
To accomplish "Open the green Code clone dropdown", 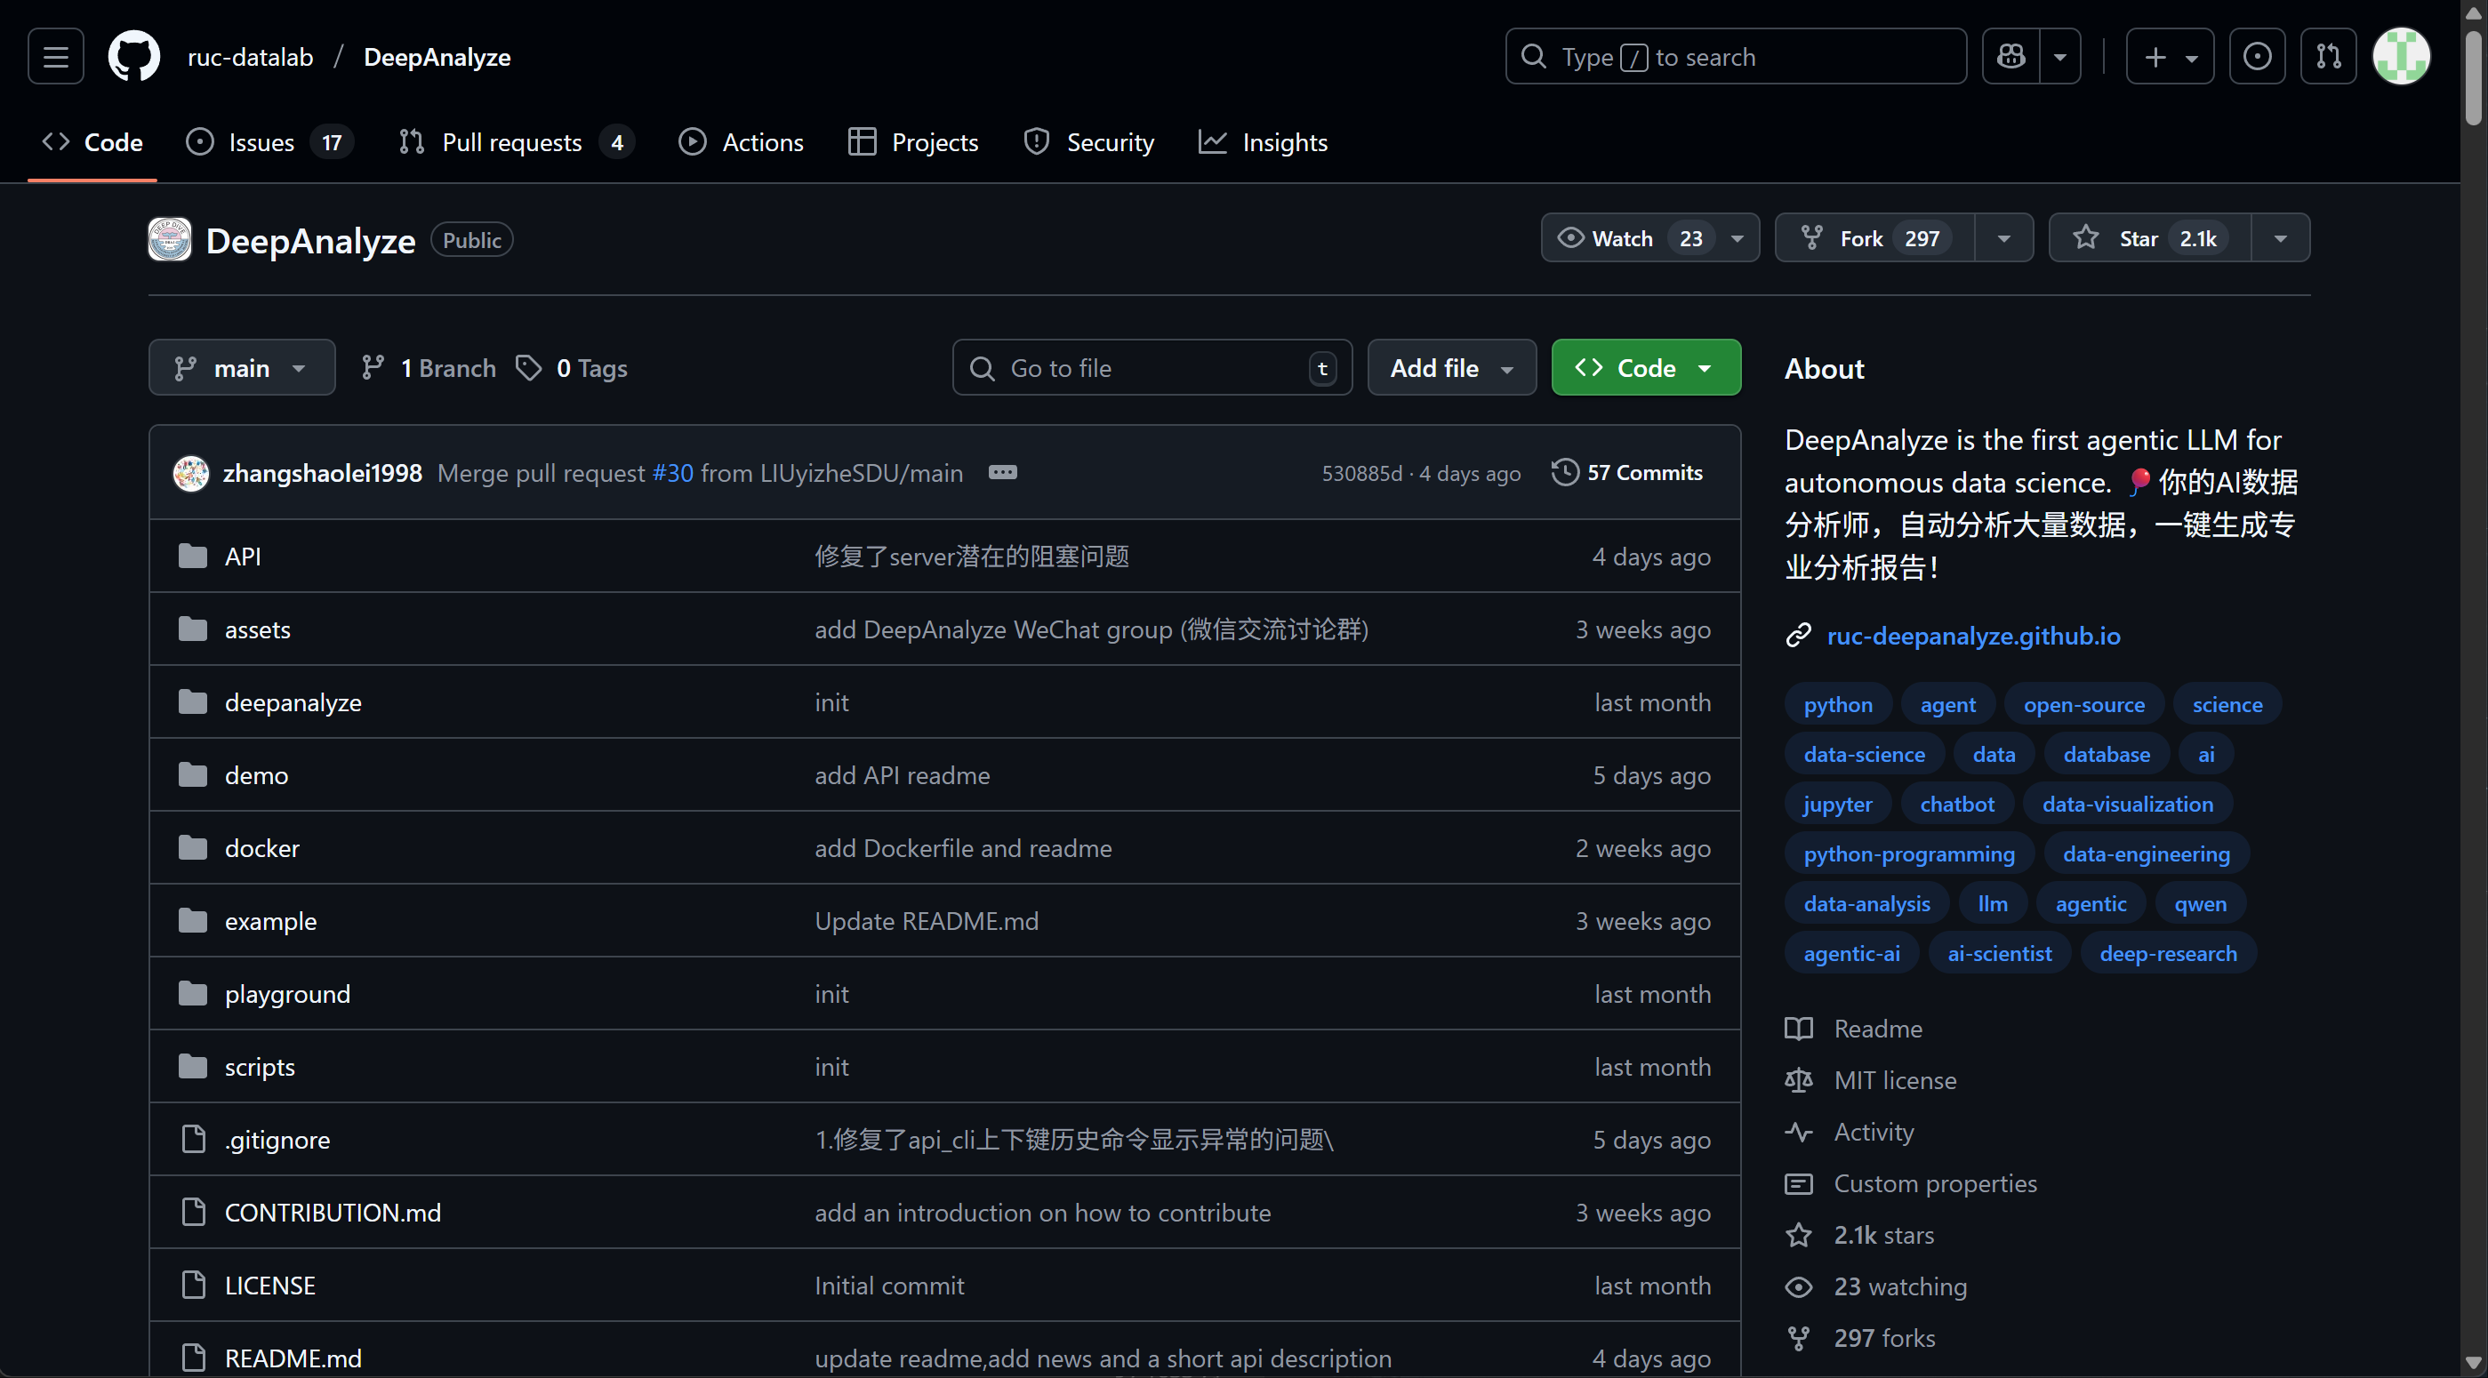I will [x=1646, y=368].
